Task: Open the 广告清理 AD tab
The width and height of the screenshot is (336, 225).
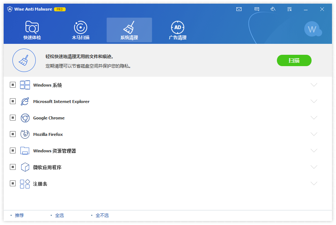Action: [178, 30]
